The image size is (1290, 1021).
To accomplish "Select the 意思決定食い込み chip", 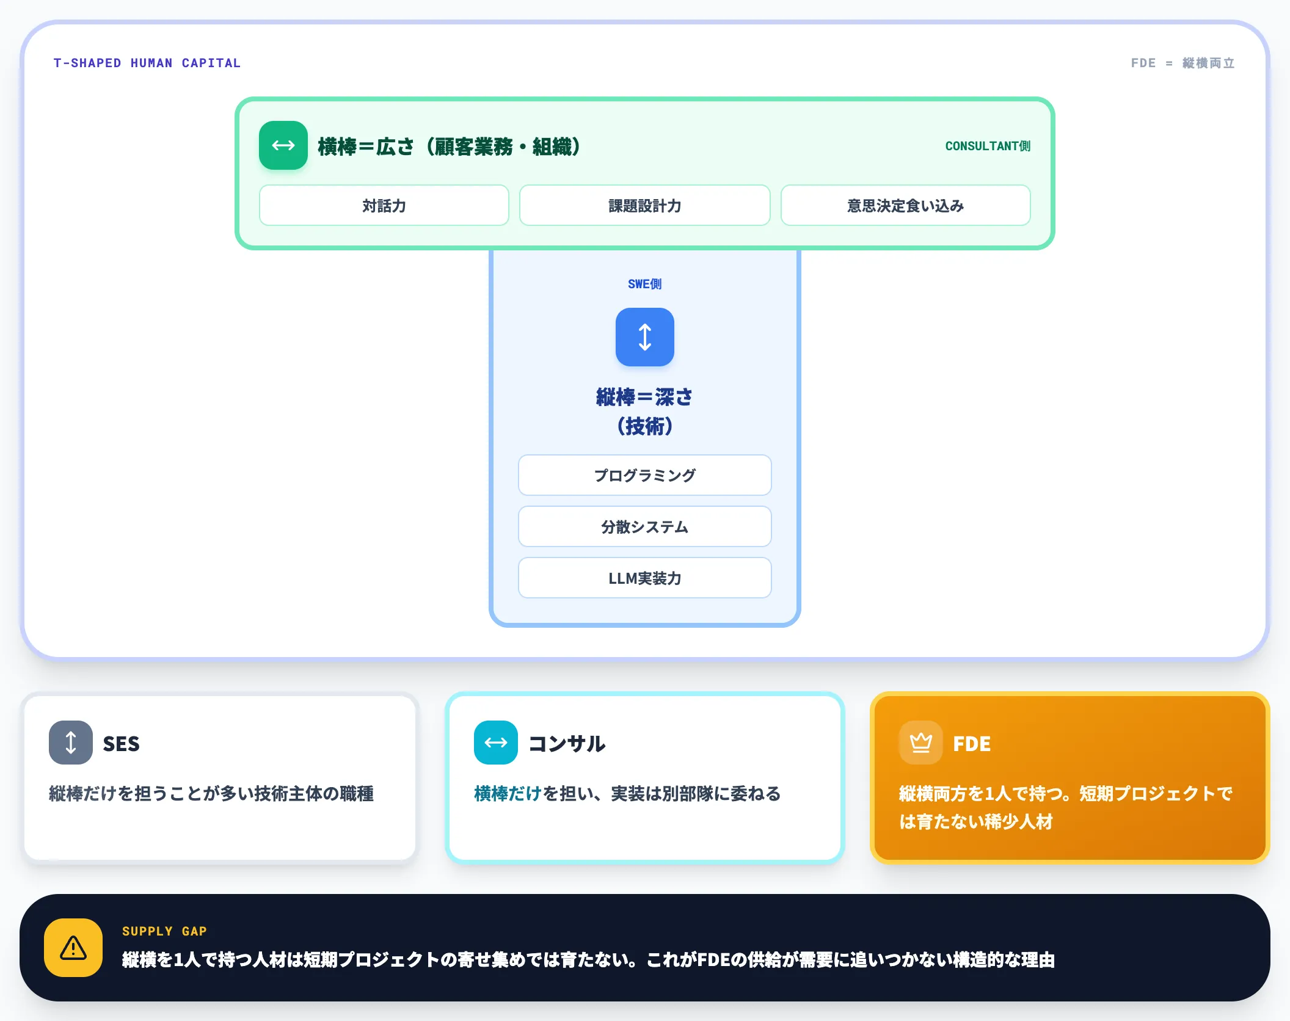I will [906, 206].
